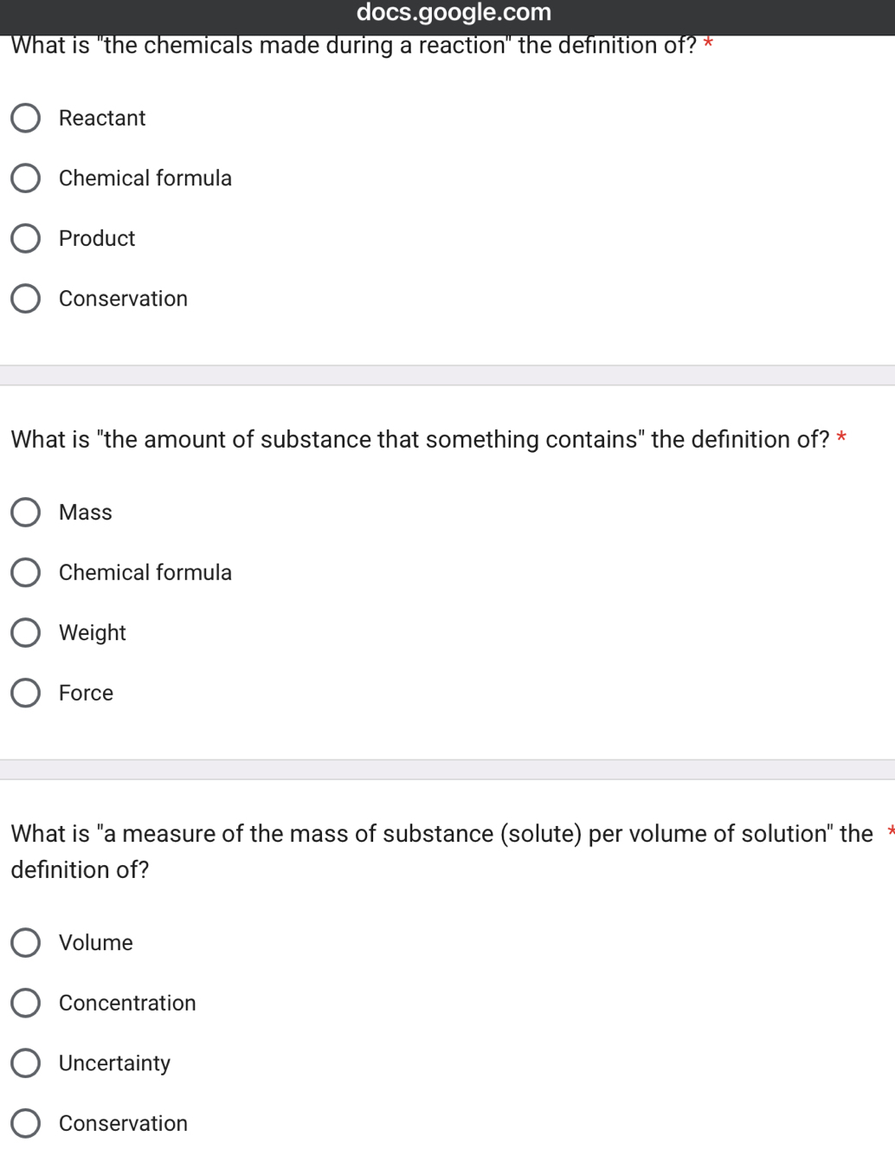895x1156 pixels.
Task: Select the Mass radio option
Action: (26, 513)
